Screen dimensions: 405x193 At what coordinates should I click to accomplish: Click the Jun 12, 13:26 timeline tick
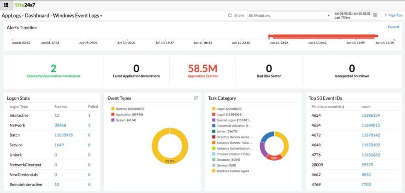coord(279,43)
